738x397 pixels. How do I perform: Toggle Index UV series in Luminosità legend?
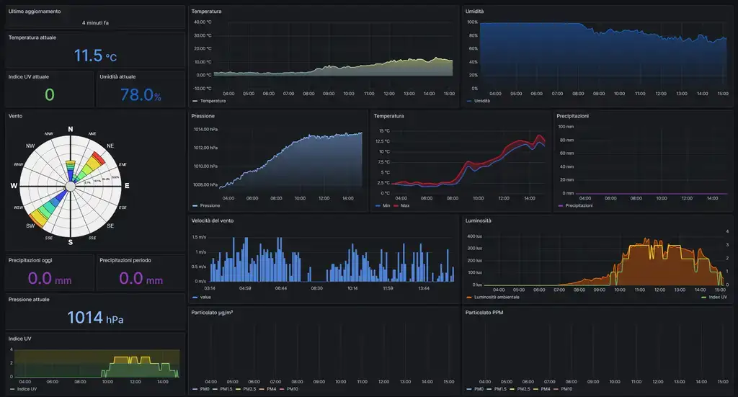717,297
